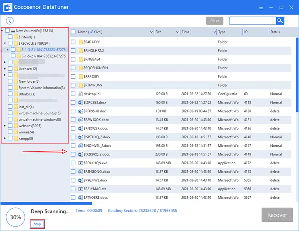Check the $RECYCLE.BIN(9294) tree checkbox
This screenshot has height=231, width=299.
click(x=10, y=43)
